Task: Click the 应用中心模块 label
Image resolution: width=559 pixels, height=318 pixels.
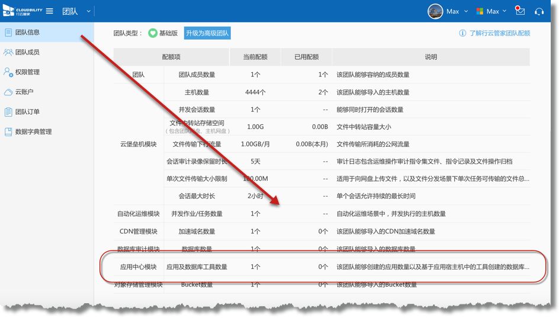Action: click(139, 266)
